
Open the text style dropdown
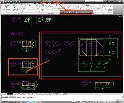(x=29, y=6)
